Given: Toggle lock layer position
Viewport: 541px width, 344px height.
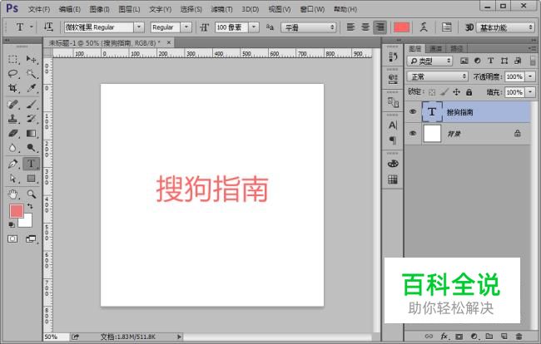Looking at the screenshot, I should click(x=456, y=92).
